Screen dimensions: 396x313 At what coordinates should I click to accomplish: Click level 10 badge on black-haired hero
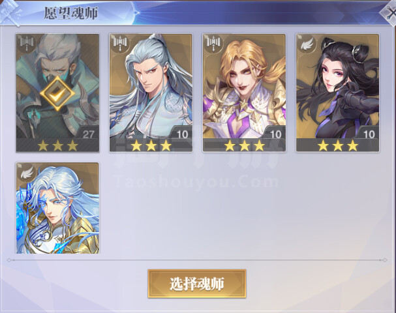369,134
